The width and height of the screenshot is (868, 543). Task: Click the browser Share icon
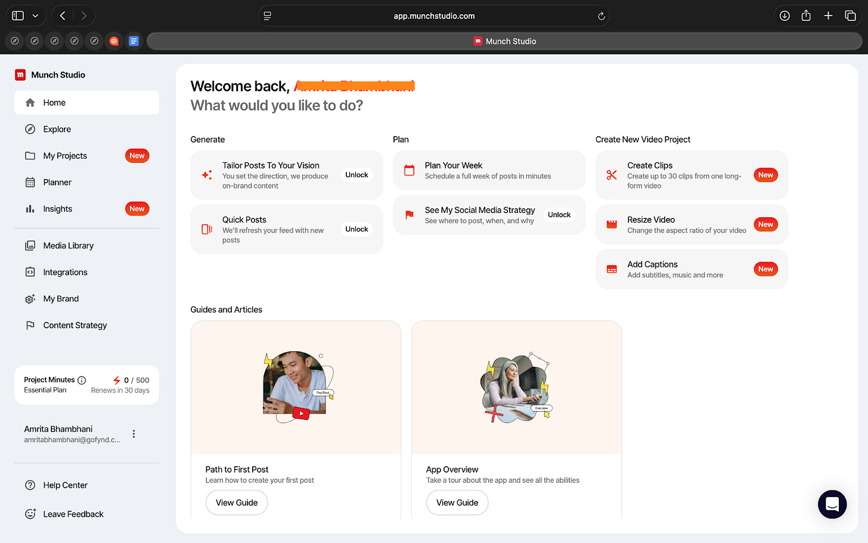coord(806,16)
